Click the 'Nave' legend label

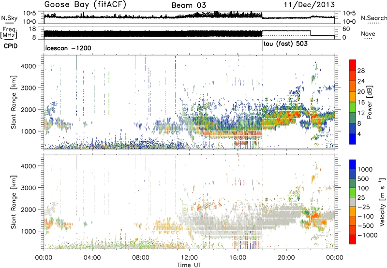(x=368, y=33)
